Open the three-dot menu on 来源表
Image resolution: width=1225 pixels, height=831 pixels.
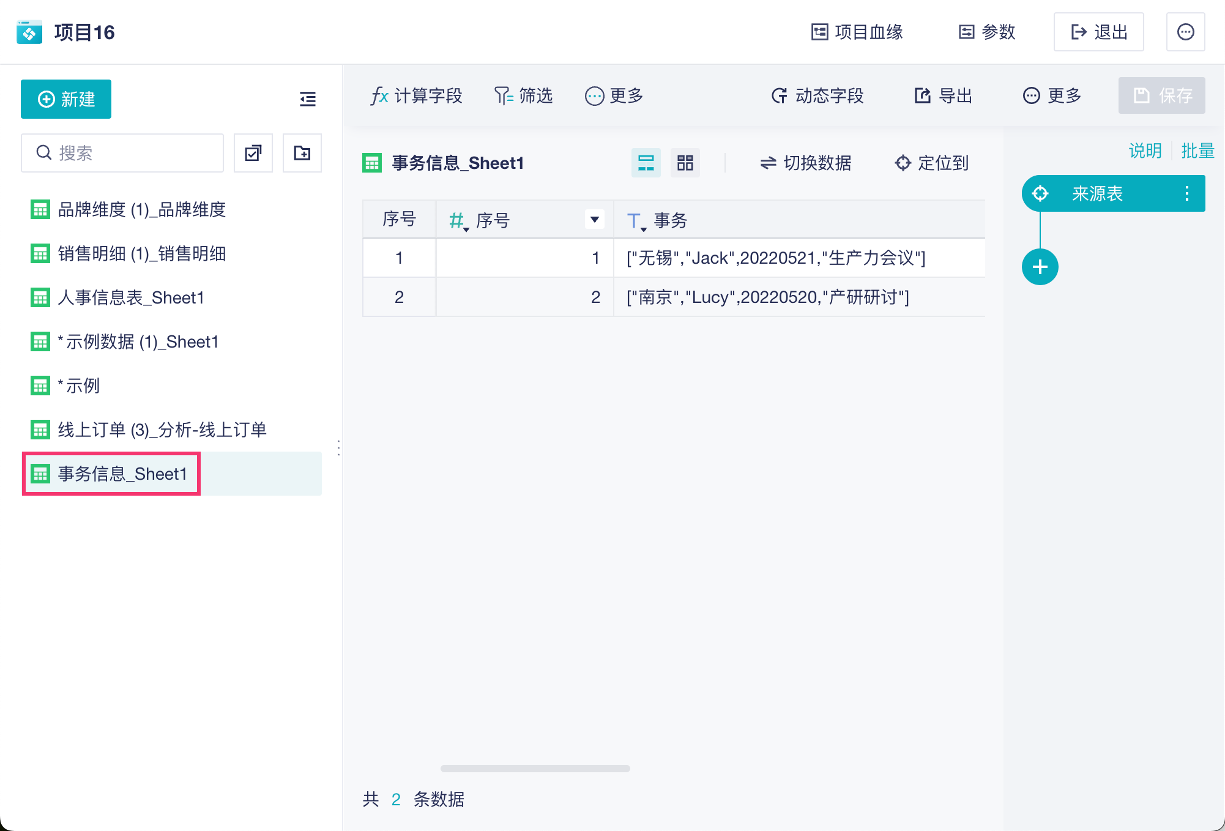coord(1186,194)
